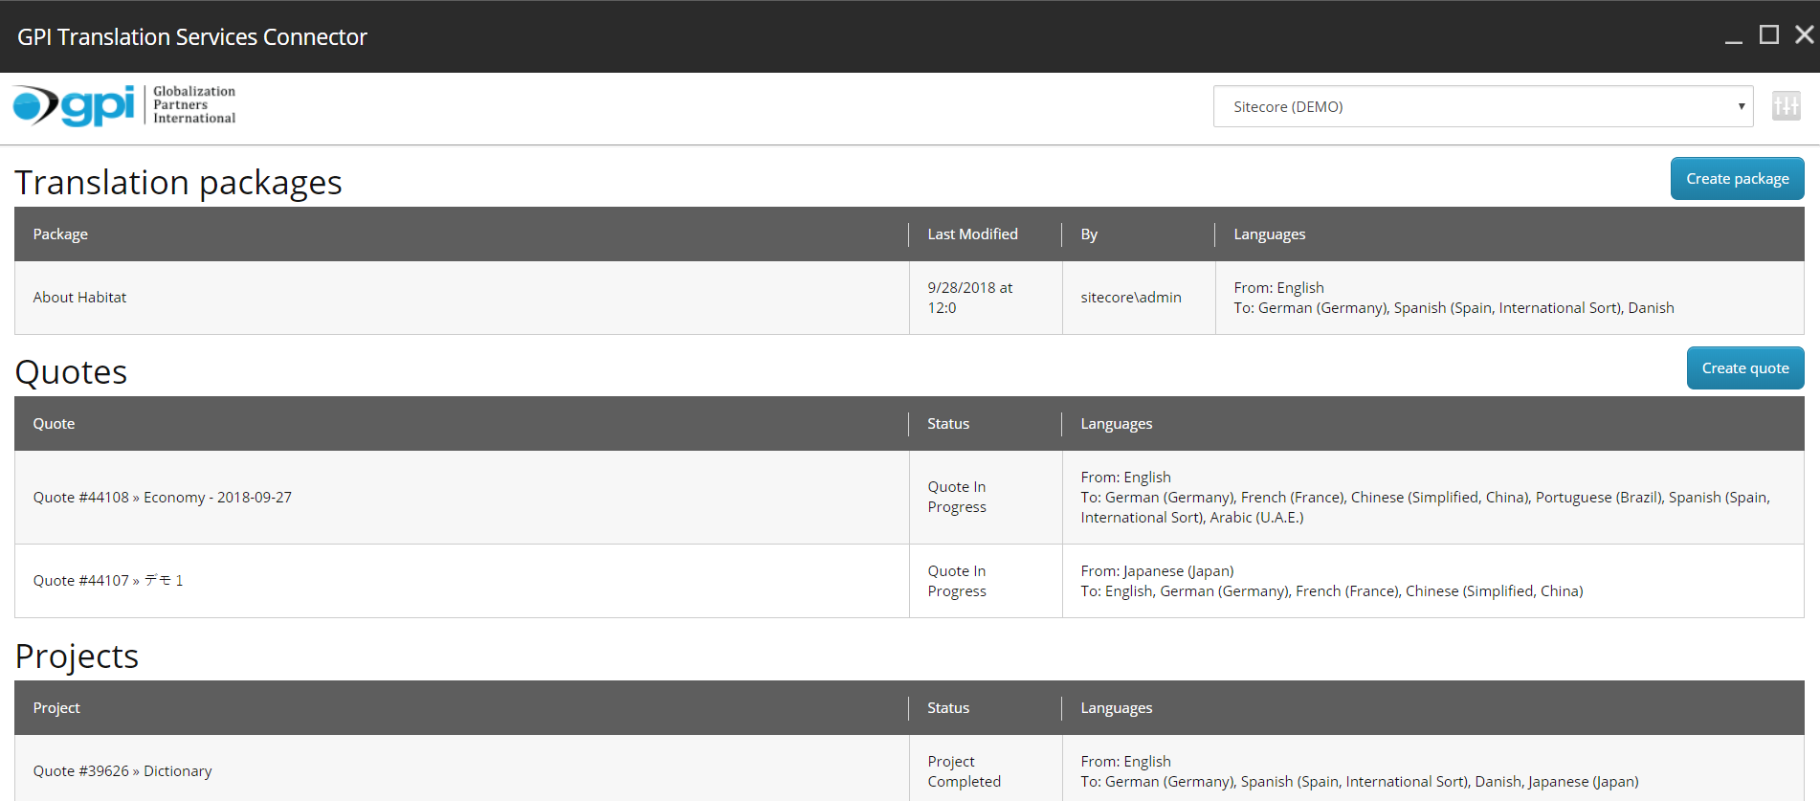The image size is (1820, 801).
Task: Close the Translation Services Connector window
Action: (x=1804, y=35)
